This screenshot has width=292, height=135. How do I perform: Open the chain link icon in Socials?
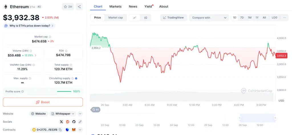click(80, 122)
